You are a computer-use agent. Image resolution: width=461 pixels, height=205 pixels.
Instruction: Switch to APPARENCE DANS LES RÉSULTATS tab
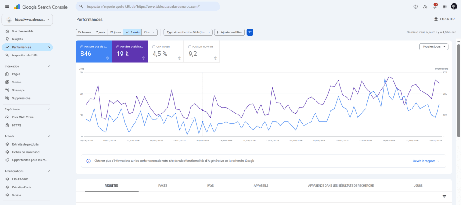point(341,186)
